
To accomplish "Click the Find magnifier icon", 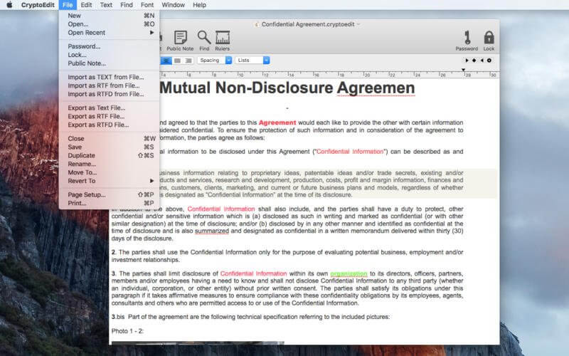I will pos(204,38).
